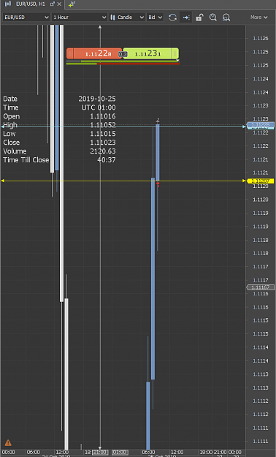Click the green Buy button 1.11231
276x457 pixels.
tap(151, 53)
